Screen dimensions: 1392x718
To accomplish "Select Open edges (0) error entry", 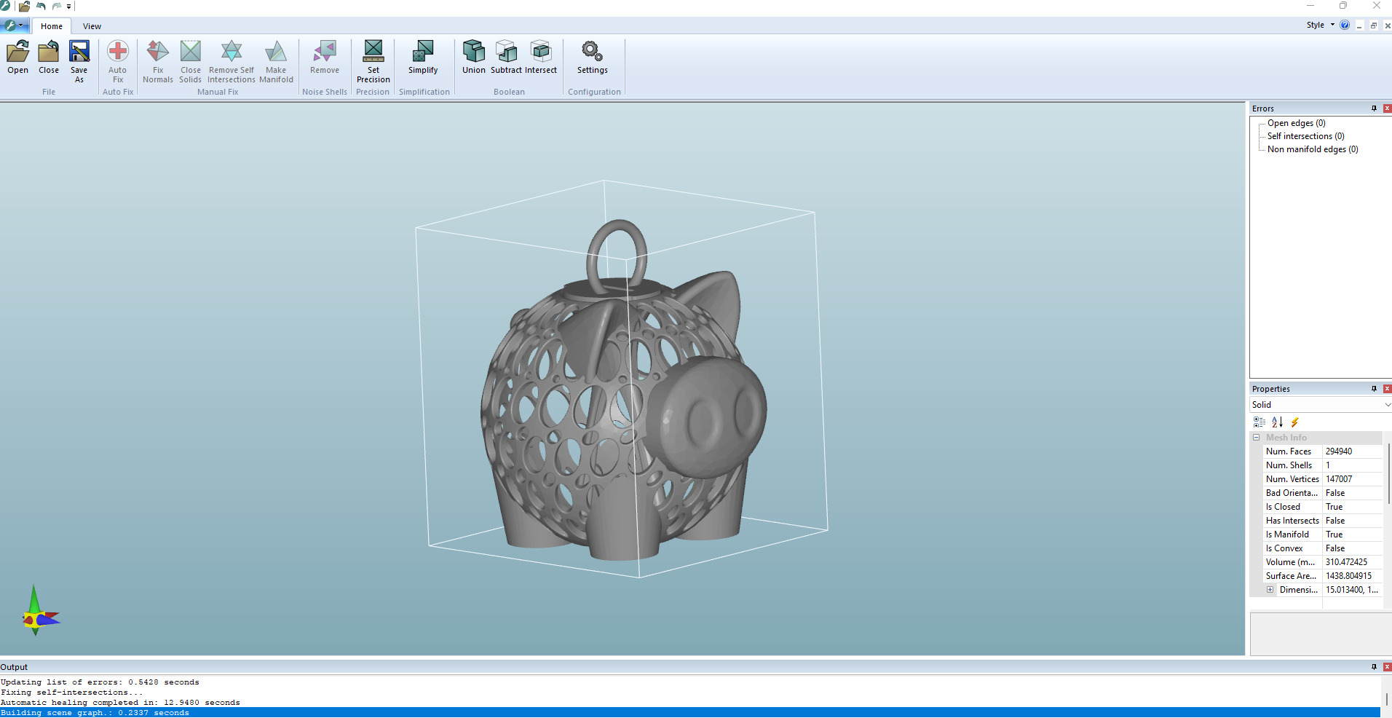I will [x=1296, y=123].
